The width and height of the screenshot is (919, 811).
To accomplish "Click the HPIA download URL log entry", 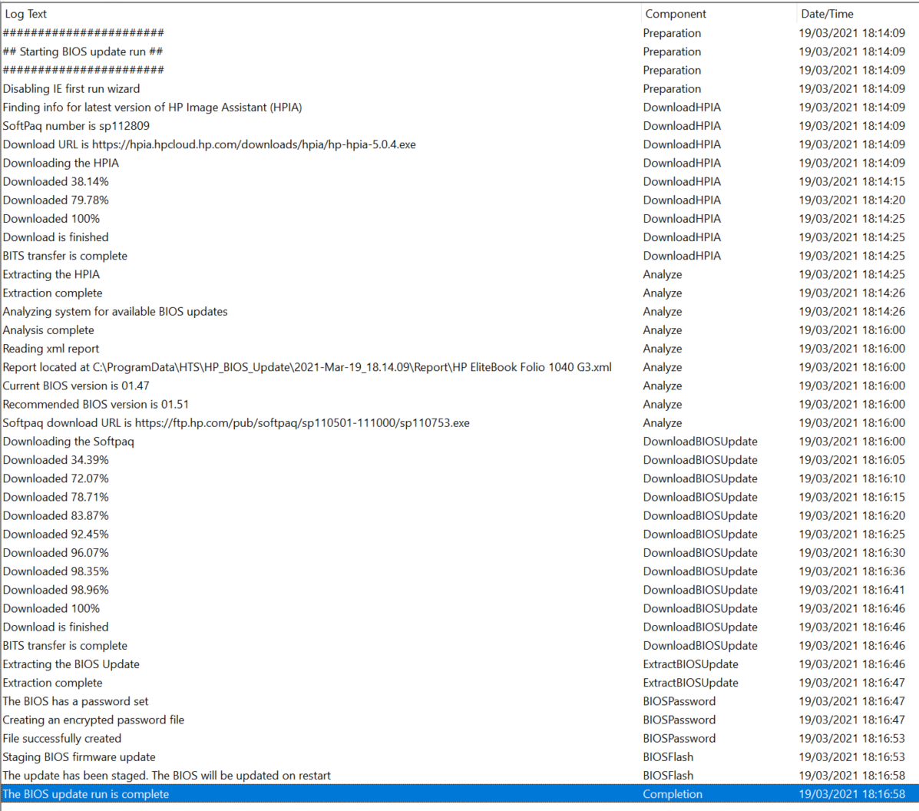I will 209,144.
